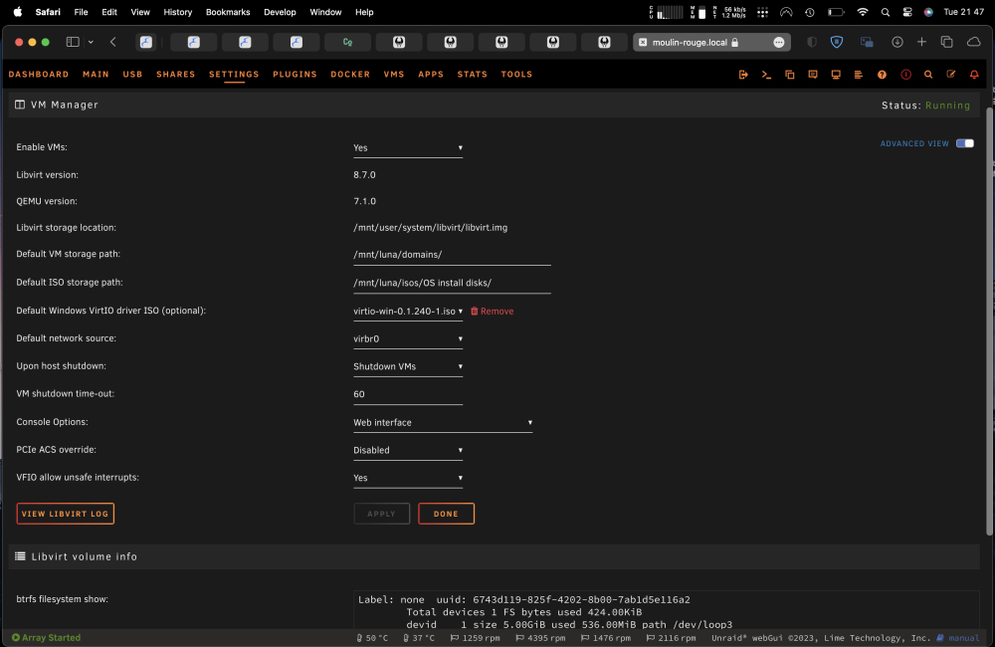Open macOS Control Center
Screen dimensions: 995x647
907,12
